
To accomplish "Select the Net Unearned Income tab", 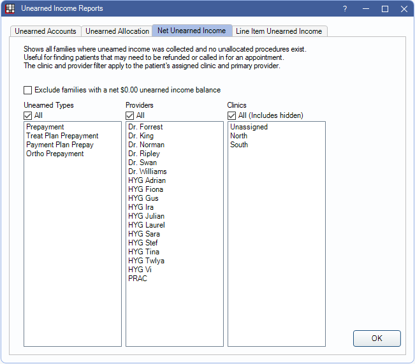I will (191, 31).
